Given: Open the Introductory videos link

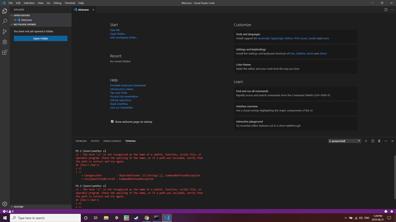Looking at the screenshot, I should (x=122, y=89).
